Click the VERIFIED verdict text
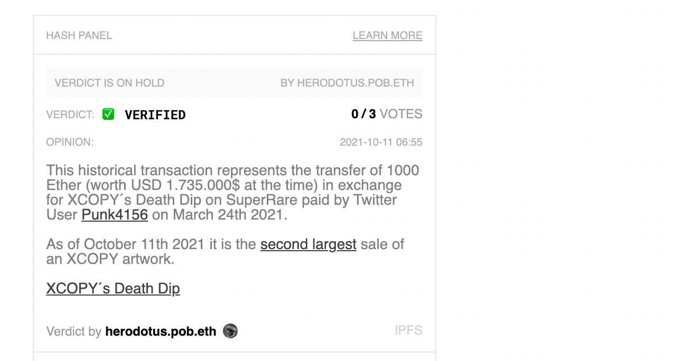673x361 pixels. pos(155,115)
